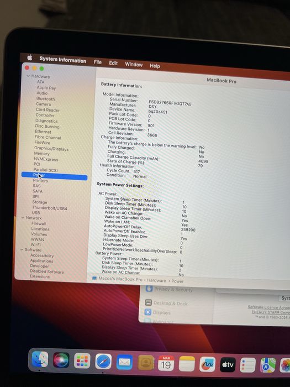Select Volumes under Network

tap(39, 234)
